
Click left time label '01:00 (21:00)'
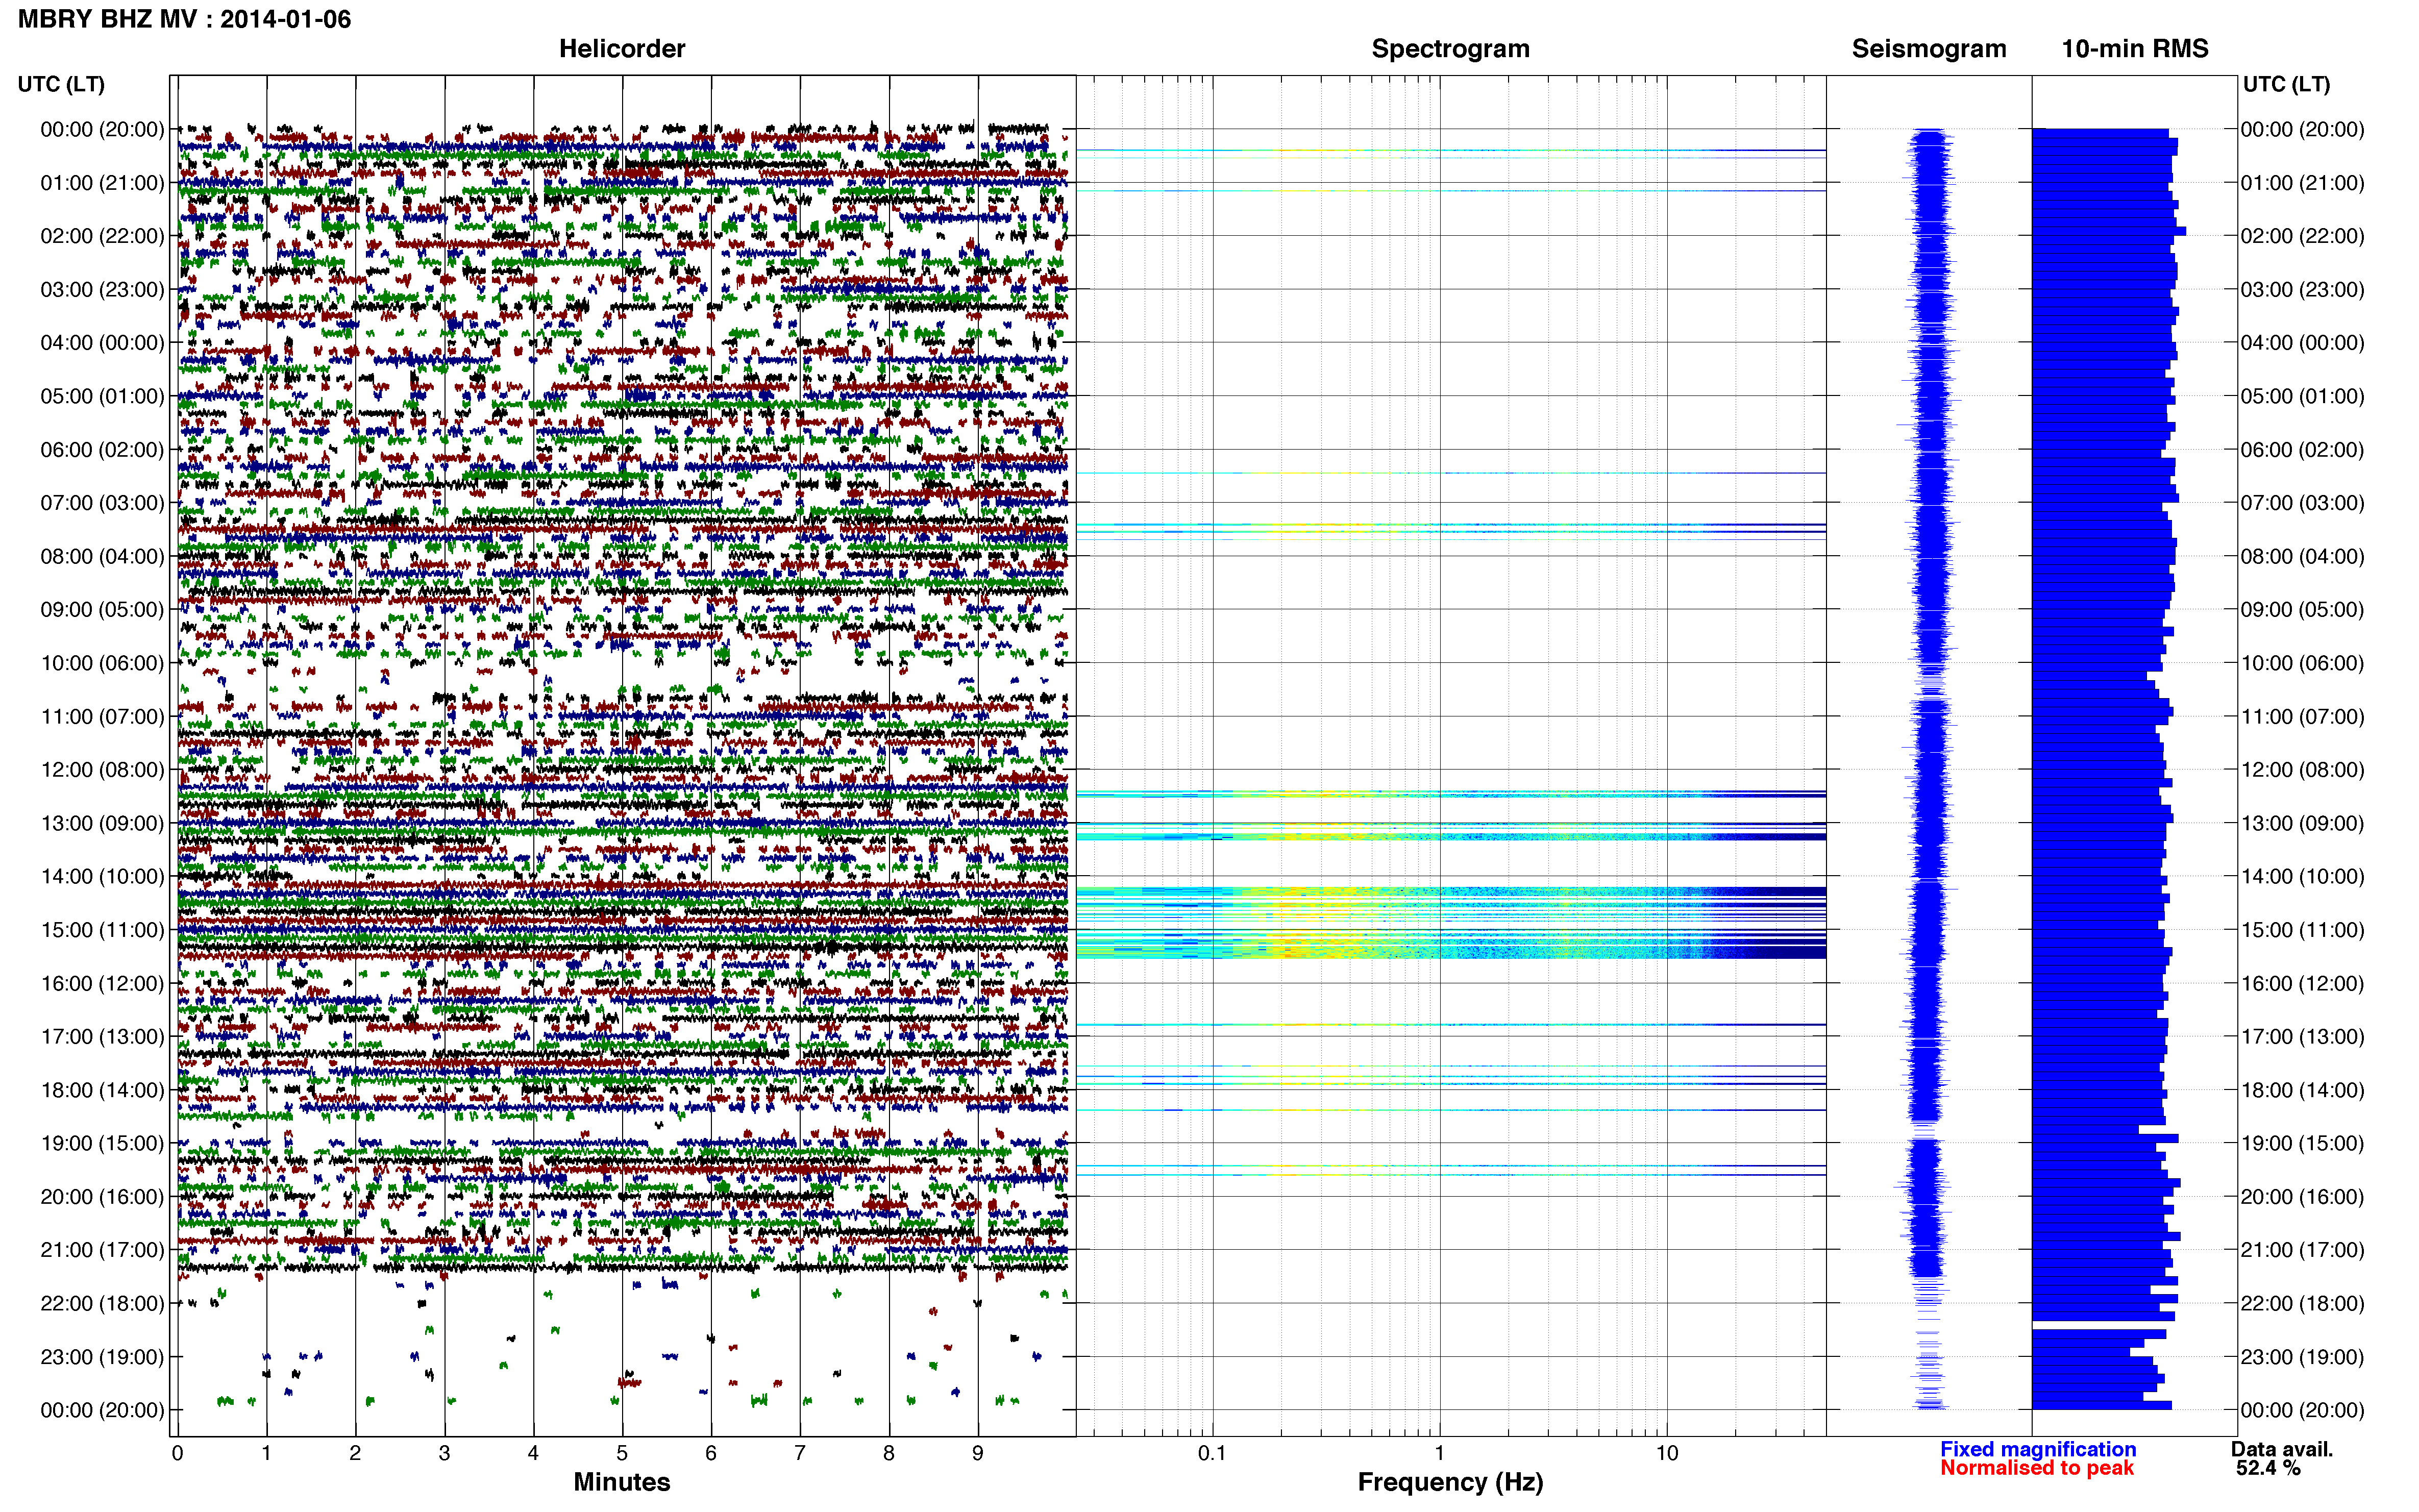102,183
